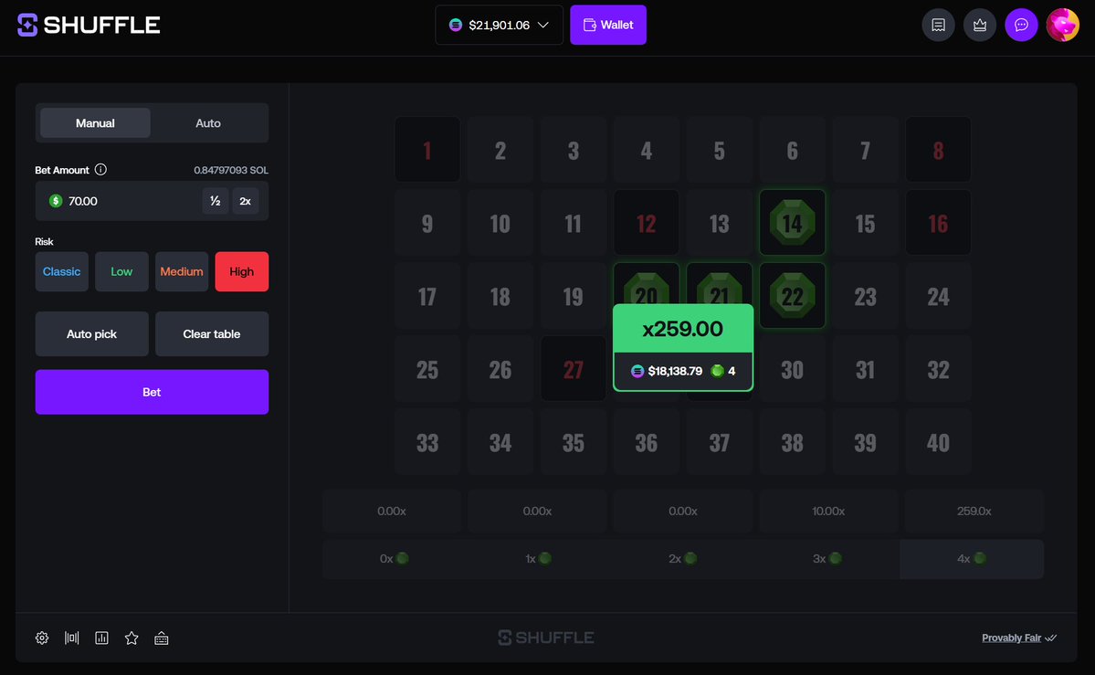Viewport: 1095px width, 675px height.
Task: Click the 3x hits cell
Action: click(827, 558)
